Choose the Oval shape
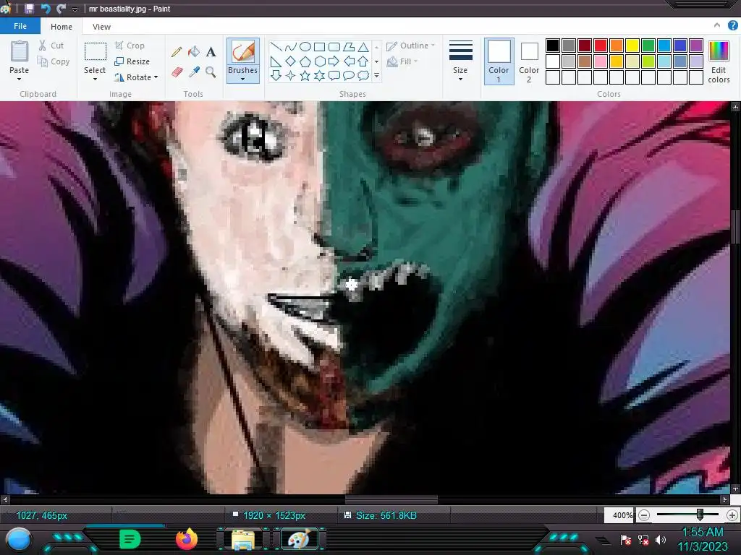This screenshot has height=555, width=741. tap(305, 47)
